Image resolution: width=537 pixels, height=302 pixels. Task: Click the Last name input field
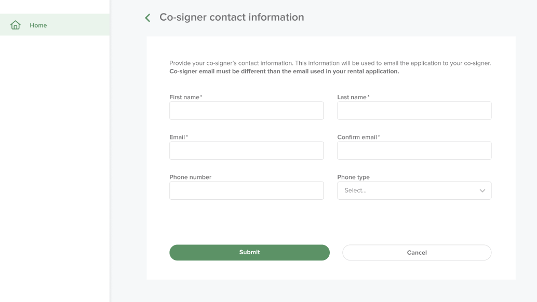click(414, 110)
